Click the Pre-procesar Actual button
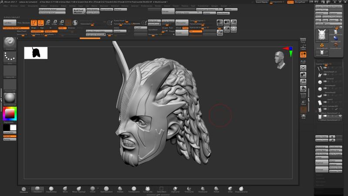The height and width of the screenshot is (196, 348). (x=52, y=10)
